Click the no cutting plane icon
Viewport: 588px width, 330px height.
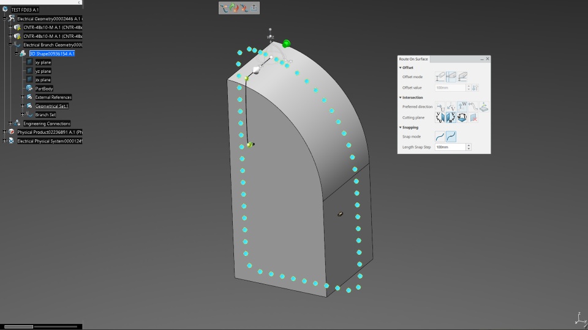473,117
